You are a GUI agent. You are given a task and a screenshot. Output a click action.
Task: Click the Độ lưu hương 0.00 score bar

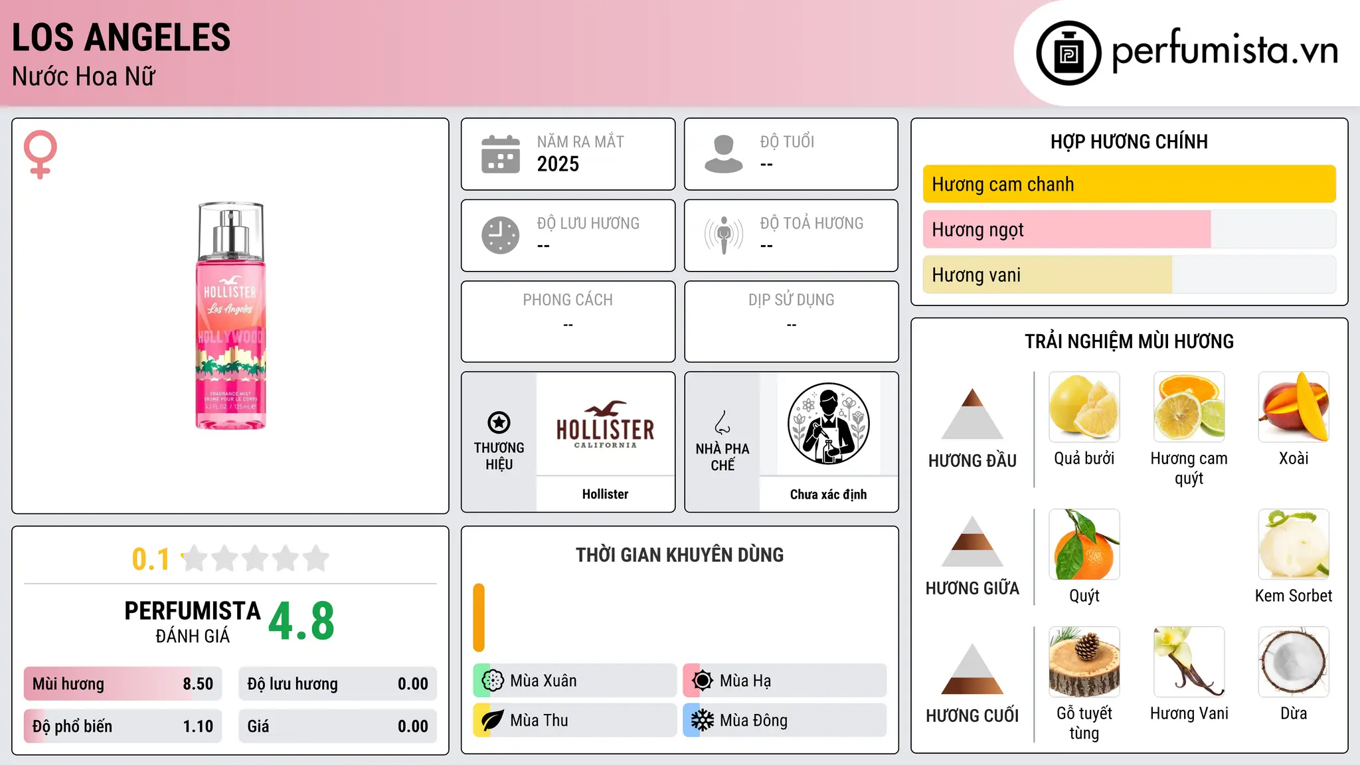[338, 684]
